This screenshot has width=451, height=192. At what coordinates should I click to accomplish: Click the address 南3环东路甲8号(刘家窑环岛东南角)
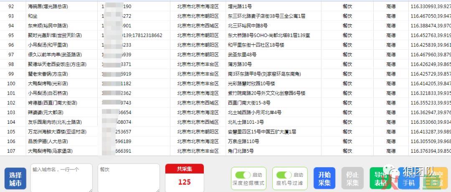click(264, 74)
